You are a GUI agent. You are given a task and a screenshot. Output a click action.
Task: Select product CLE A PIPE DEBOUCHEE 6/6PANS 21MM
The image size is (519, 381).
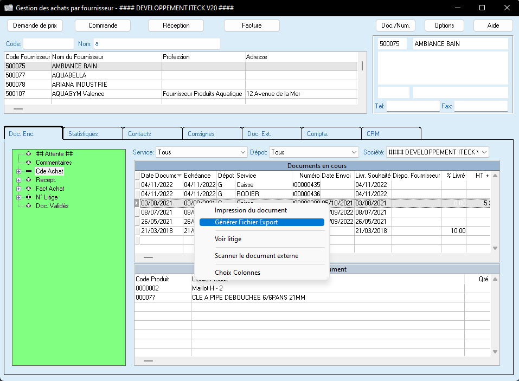[x=312, y=298]
